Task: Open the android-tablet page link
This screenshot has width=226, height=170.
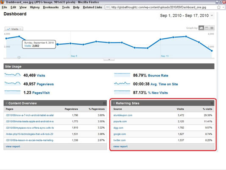Action: pos(30,115)
